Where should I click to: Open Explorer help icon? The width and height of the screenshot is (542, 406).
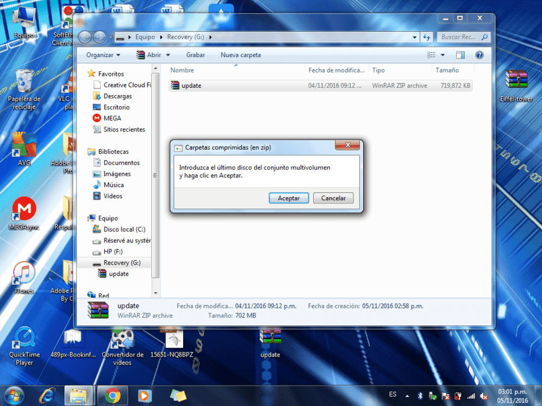[479, 55]
